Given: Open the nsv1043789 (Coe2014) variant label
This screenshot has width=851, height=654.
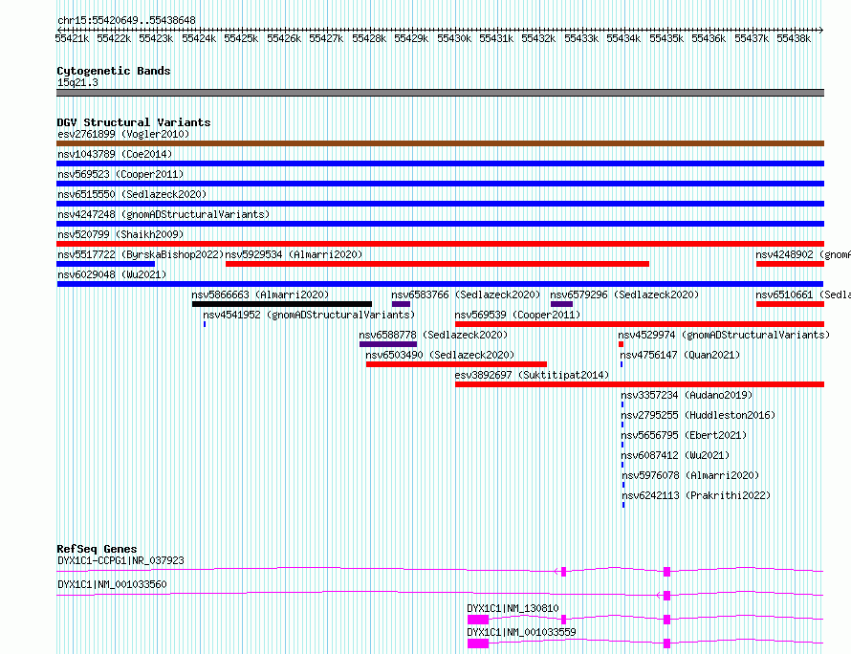Looking at the screenshot, I should [x=115, y=154].
